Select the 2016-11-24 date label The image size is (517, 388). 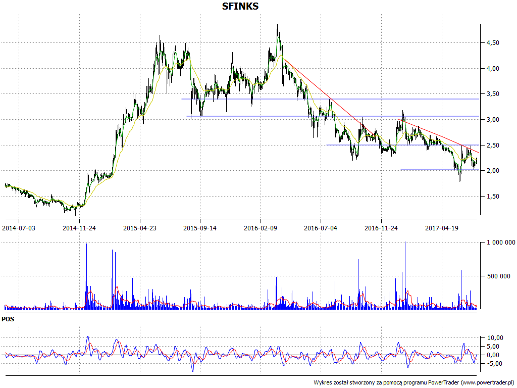tap(381, 228)
